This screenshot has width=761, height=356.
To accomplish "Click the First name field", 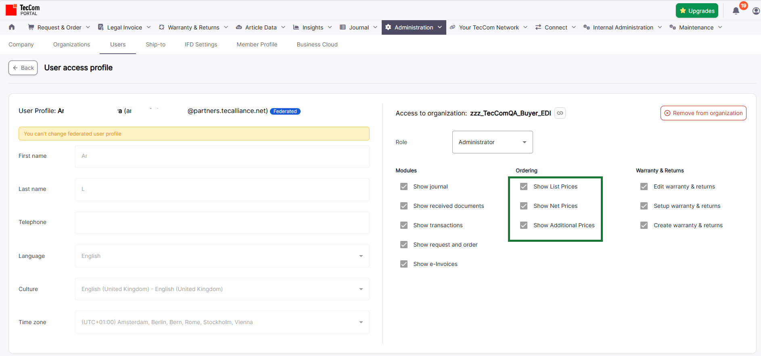I will point(222,157).
